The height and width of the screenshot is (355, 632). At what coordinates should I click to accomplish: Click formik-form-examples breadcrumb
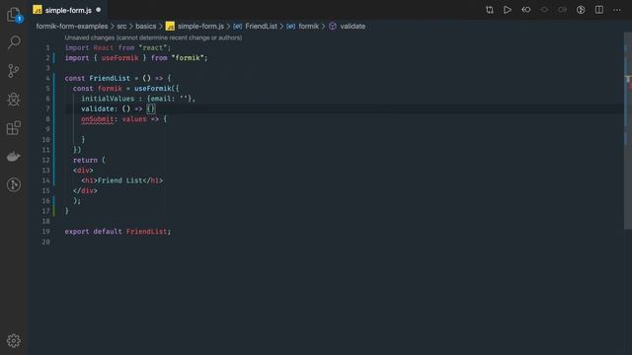pos(72,27)
